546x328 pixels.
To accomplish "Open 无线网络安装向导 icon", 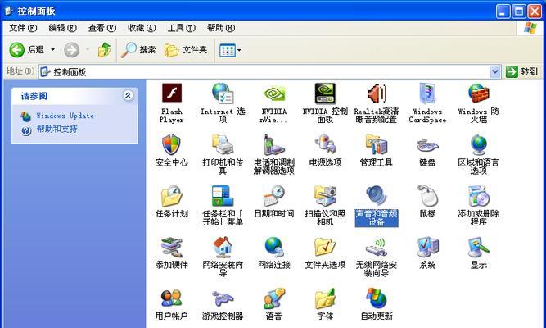I will (377, 247).
